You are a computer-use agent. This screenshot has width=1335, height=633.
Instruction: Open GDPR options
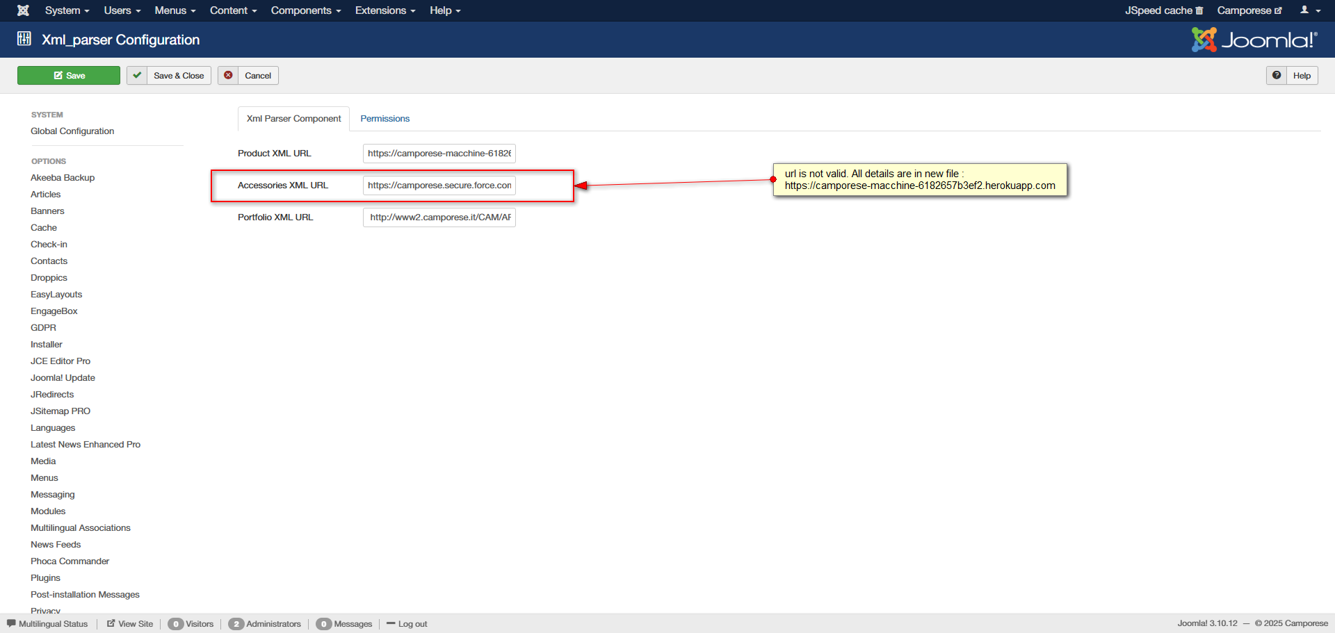44,328
